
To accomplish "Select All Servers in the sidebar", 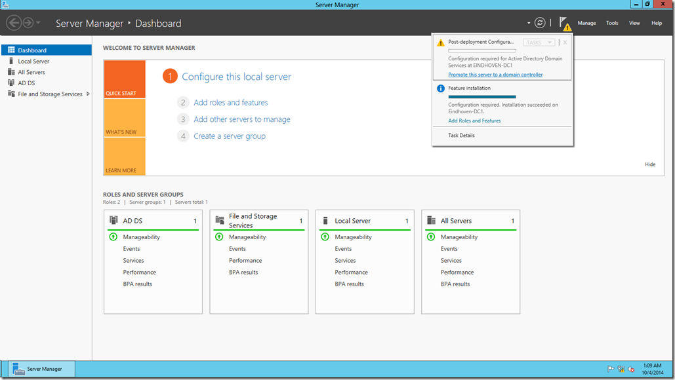I will 47,72.
